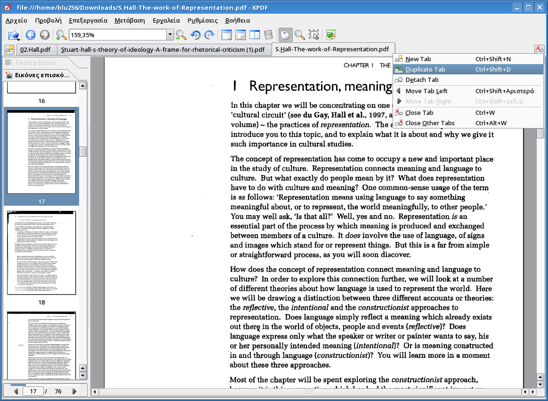Go to next page using bottom arrow
This screenshot has height=401, width=548.
(x=74, y=391)
